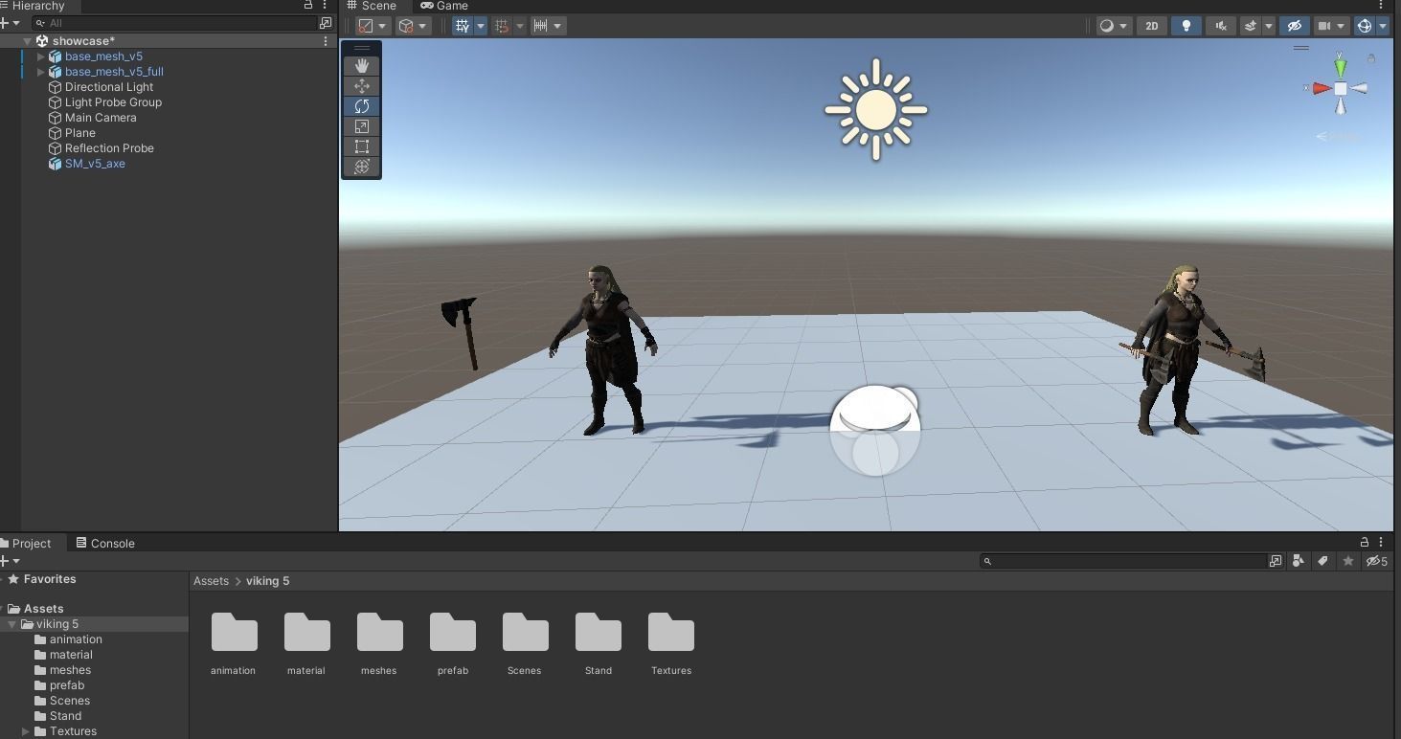Select the Scale tool
The height and width of the screenshot is (739, 1401).
[x=362, y=126]
